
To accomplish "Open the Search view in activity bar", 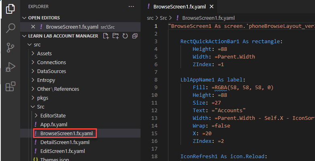I will [10, 28].
